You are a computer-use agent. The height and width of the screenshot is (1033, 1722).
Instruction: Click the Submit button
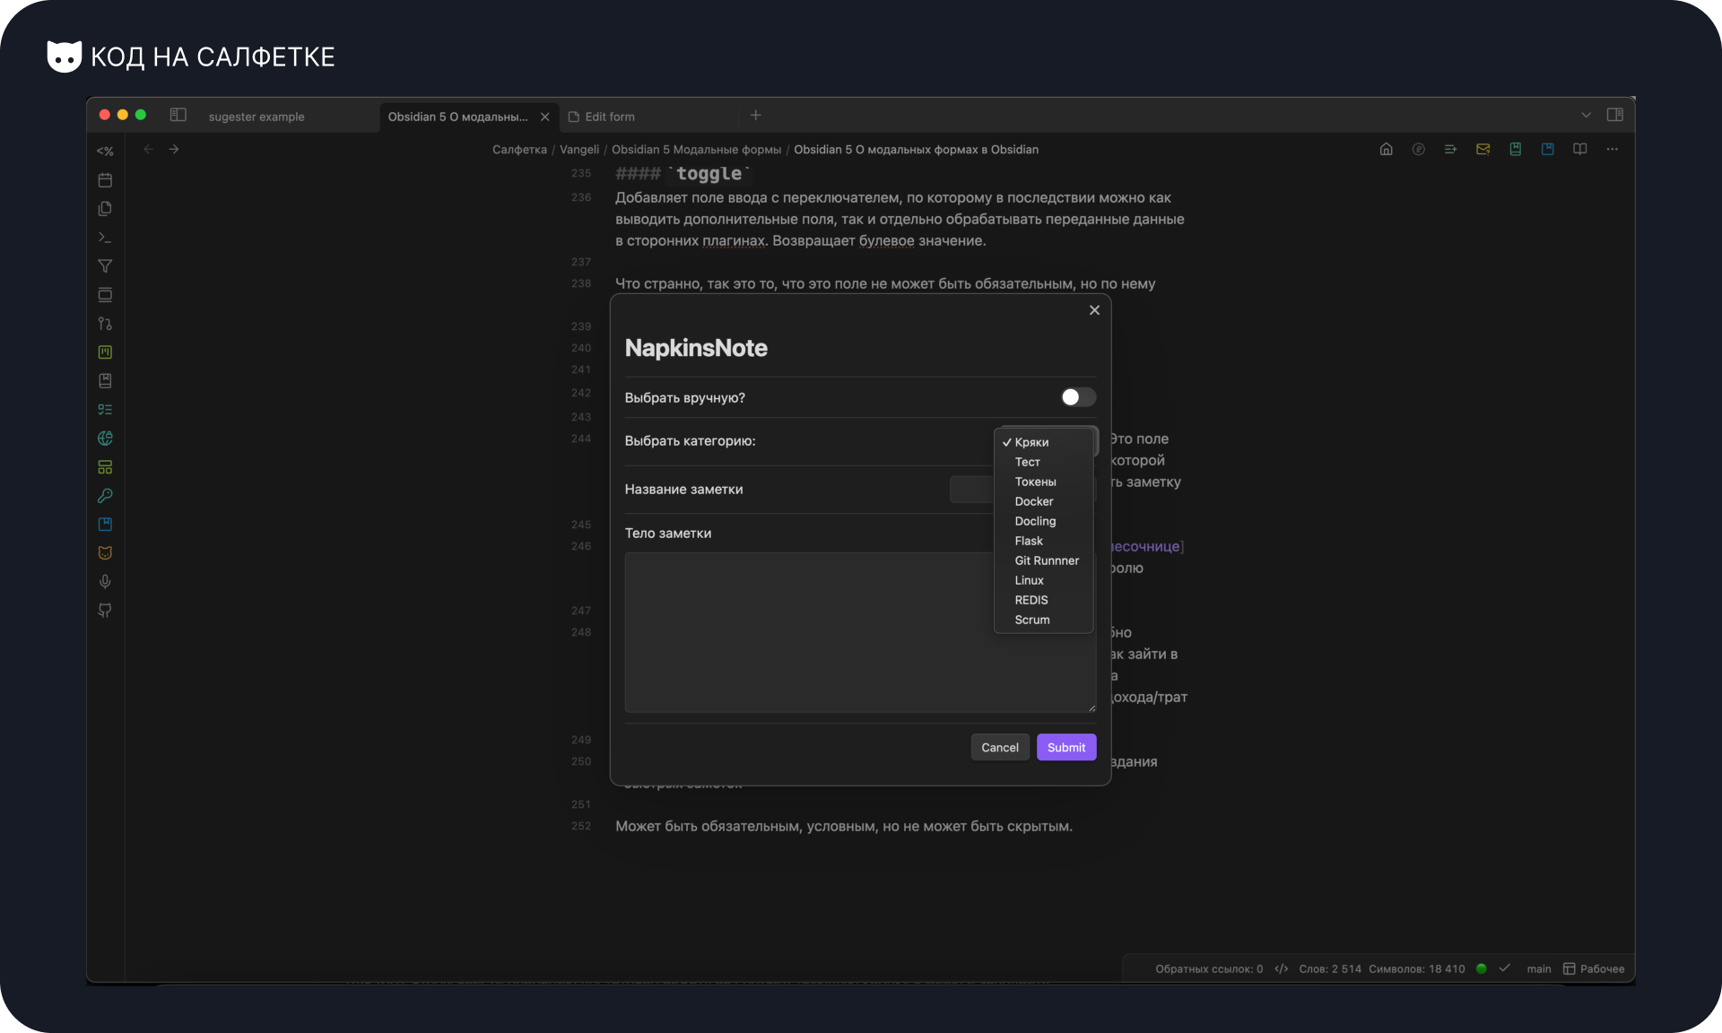click(x=1066, y=748)
